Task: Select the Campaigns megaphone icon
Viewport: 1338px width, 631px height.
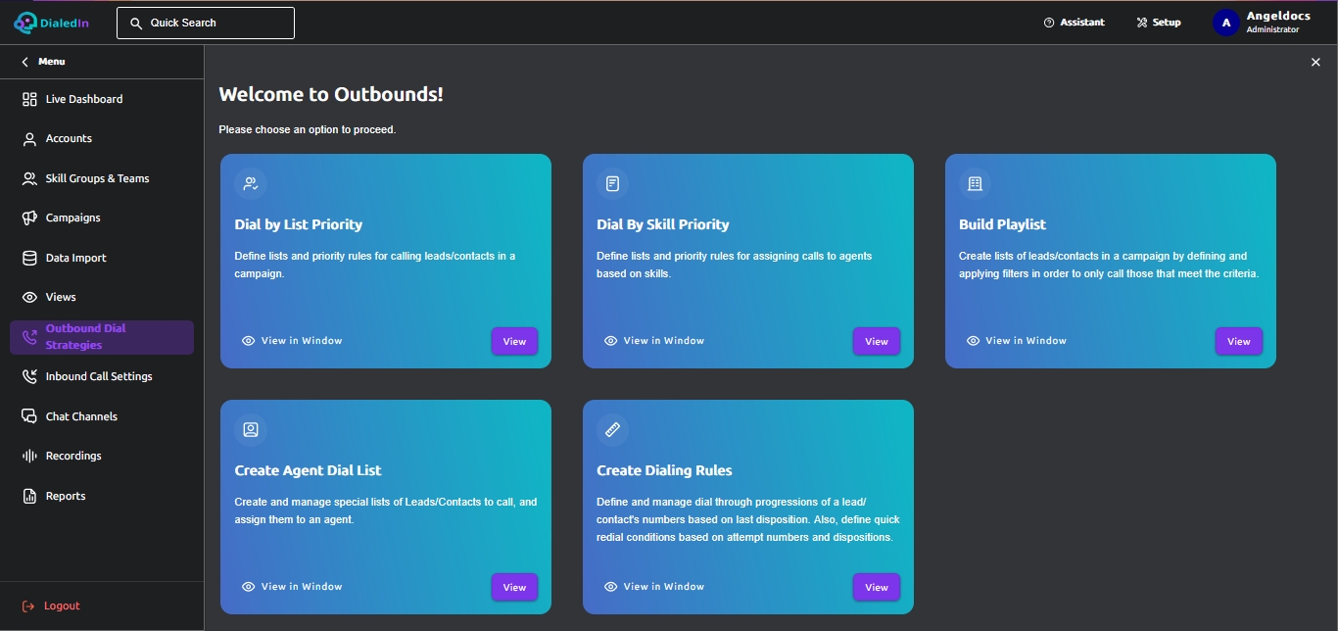Action: pyautogui.click(x=29, y=218)
